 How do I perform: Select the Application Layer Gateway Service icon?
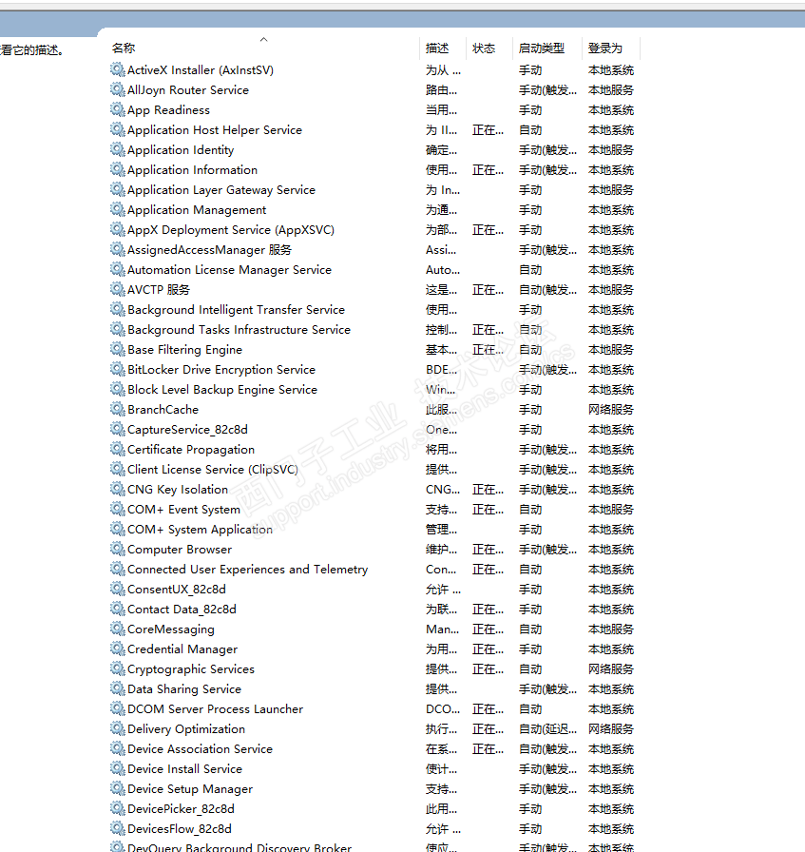point(117,189)
